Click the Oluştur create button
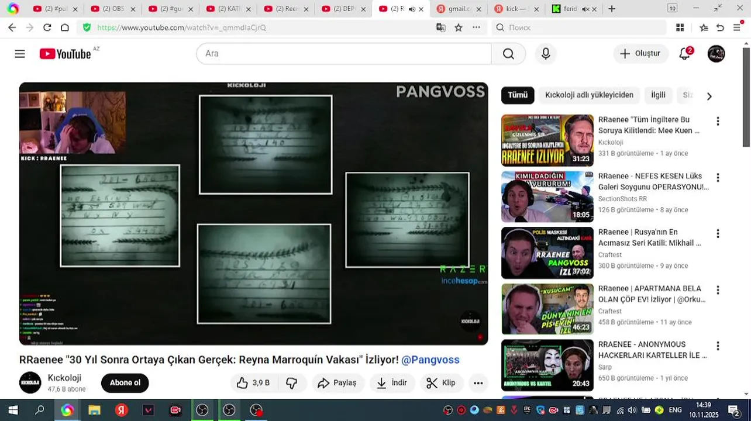Screen dimensions: 751x421 [x=640, y=54]
